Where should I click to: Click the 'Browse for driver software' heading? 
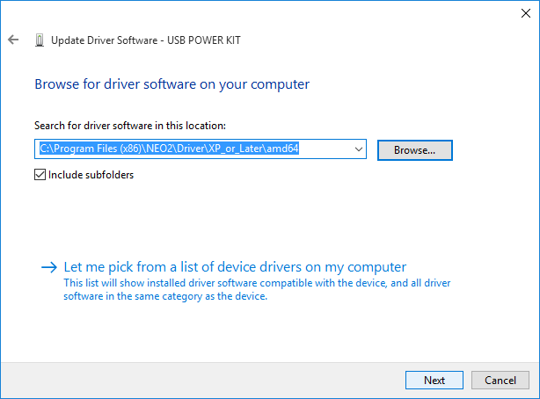(x=171, y=84)
